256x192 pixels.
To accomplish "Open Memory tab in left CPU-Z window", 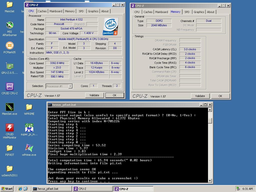I will point(70,11).
